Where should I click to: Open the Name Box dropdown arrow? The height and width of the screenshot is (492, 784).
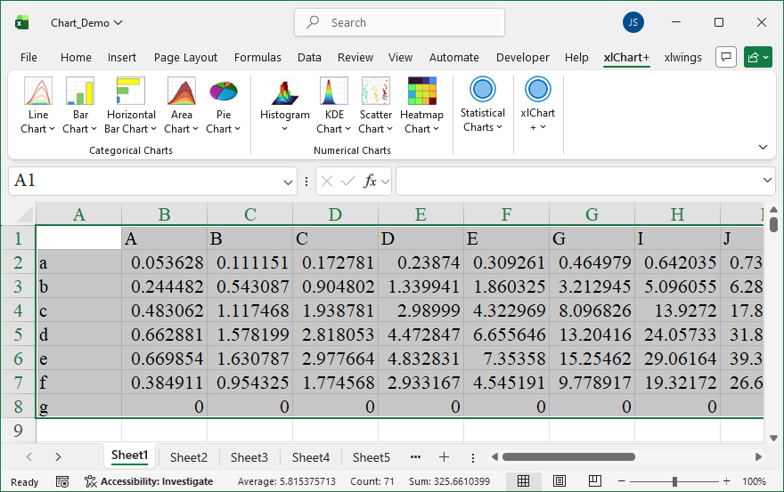289,181
